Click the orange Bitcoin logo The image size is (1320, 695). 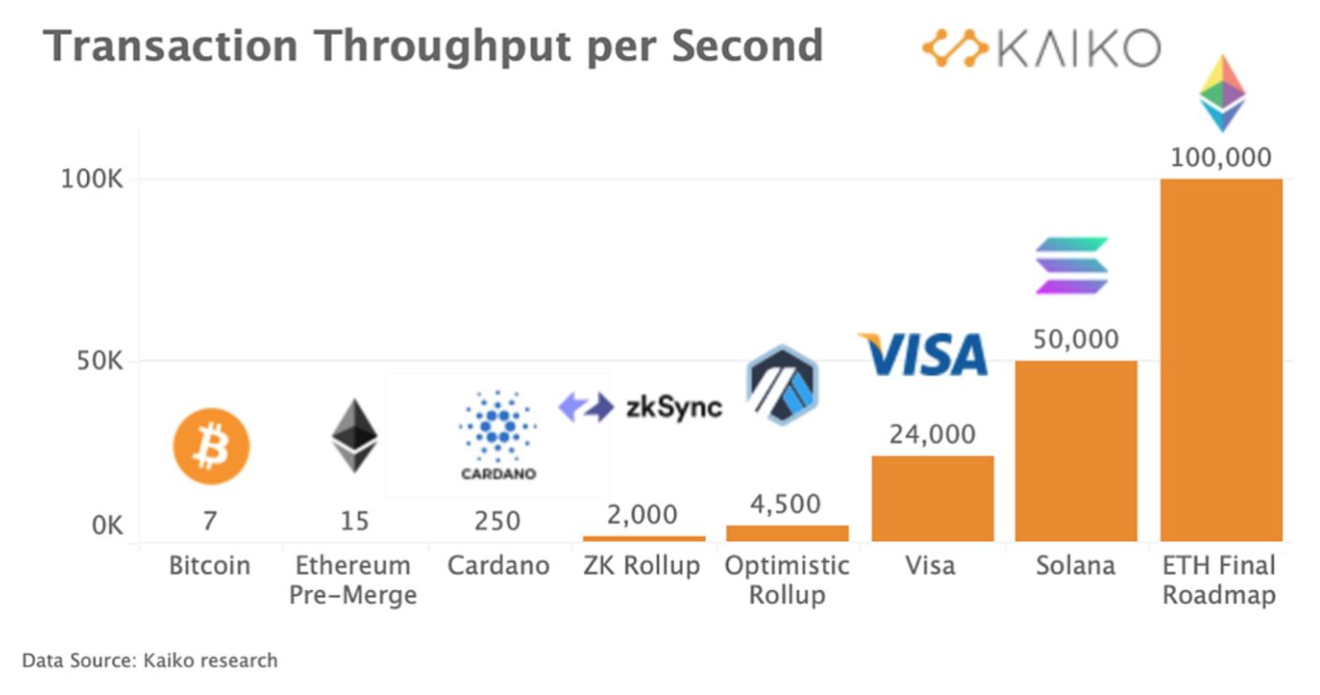coord(212,447)
